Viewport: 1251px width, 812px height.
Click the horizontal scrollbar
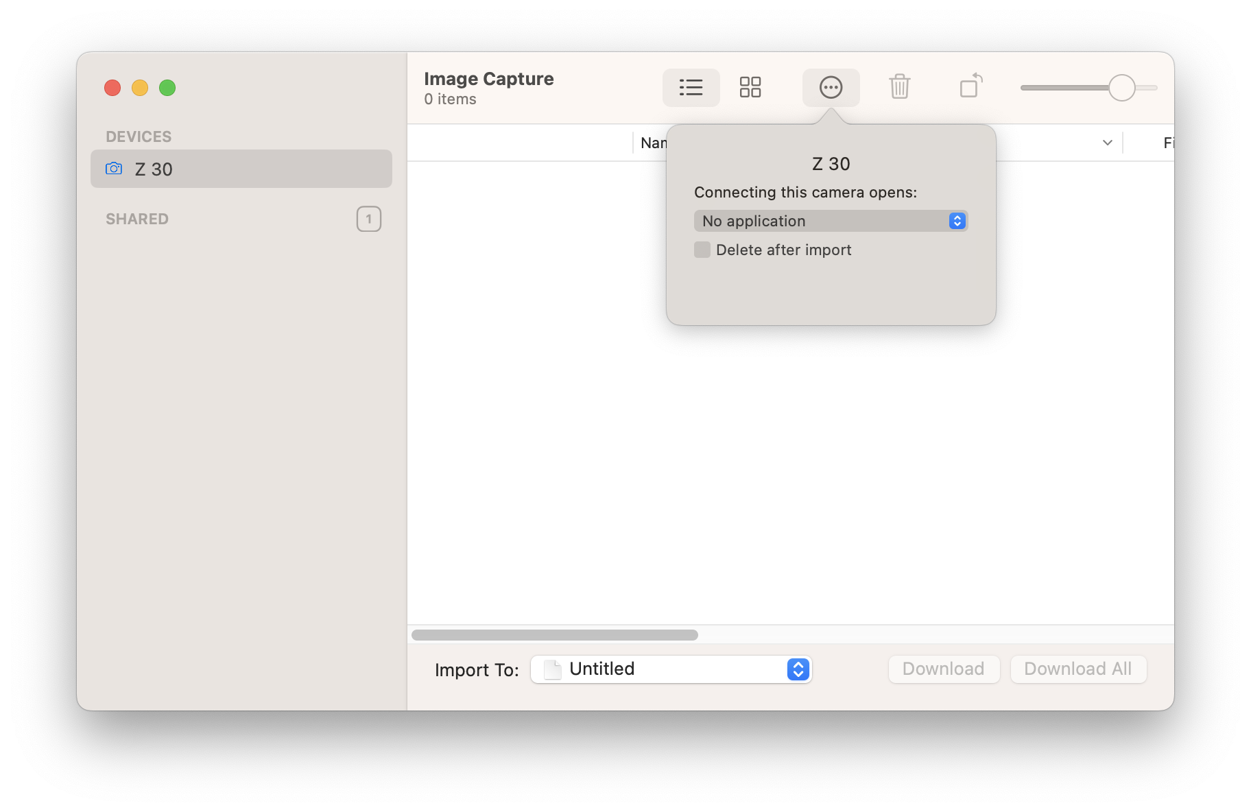(x=555, y=635)
